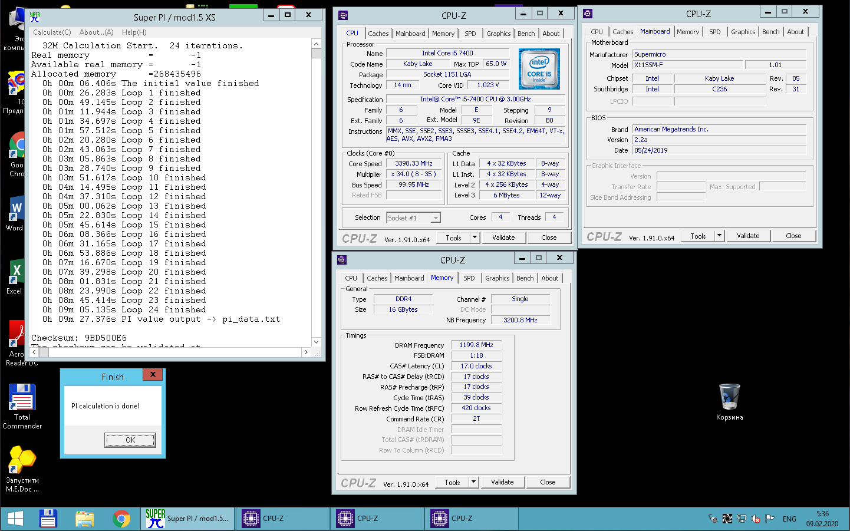This screenshot has width=850, height=531.
Task: Click Super PI horizontal scrollbar right arrow
Action: (x=305, y=352)
